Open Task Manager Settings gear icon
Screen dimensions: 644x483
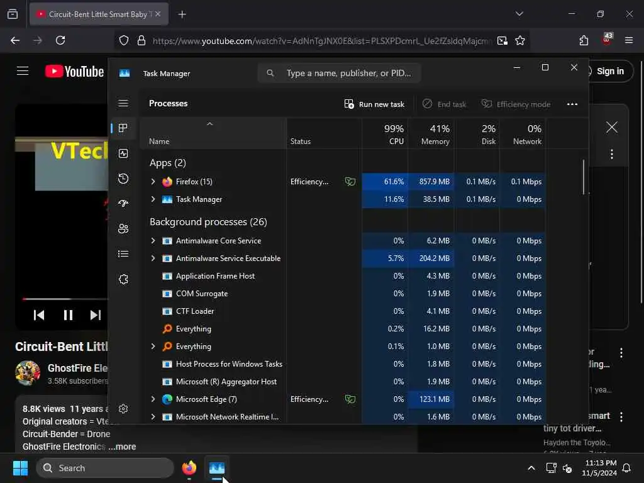point(123,409)
